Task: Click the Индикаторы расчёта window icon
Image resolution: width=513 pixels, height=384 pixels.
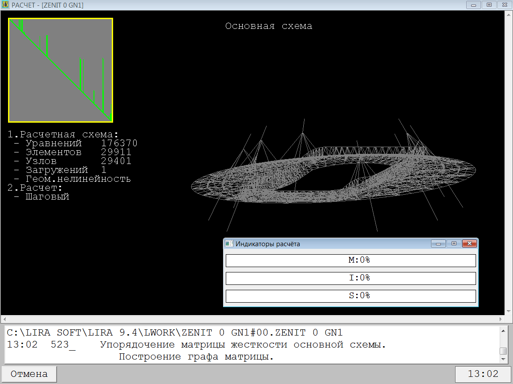Action: tap(229, 244)
